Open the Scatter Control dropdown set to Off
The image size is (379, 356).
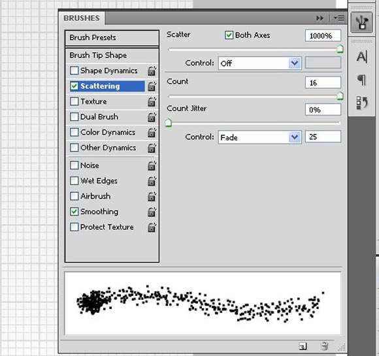pos(259,63)
